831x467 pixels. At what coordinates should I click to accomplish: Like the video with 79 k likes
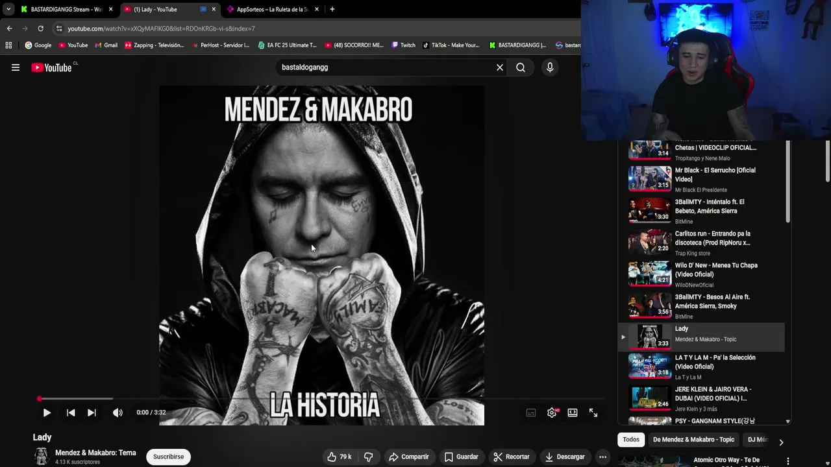click(340, 457)
